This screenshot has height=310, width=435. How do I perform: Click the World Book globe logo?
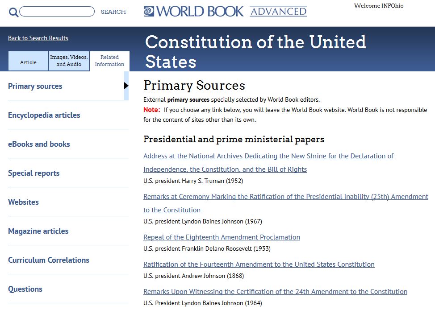pos(149,11)
